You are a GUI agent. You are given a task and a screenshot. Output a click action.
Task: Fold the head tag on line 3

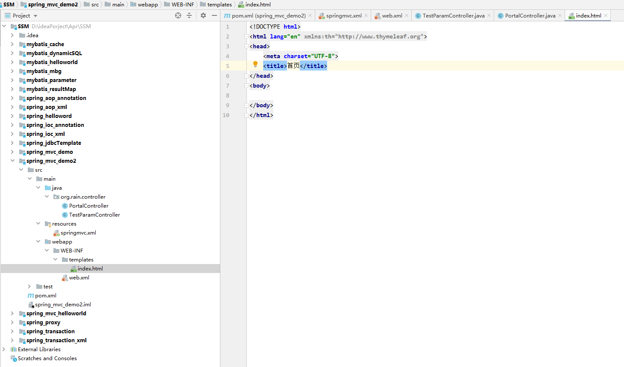coord(246,46)
